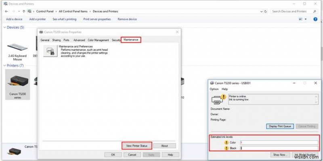The width and height of the screenshot is (323, 161).
Task: Refresh the Devices and Printers address bar
Action: (266, 12)
